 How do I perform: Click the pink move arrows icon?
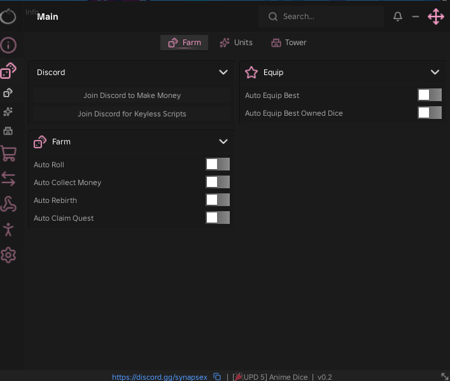tap(436, 17)
